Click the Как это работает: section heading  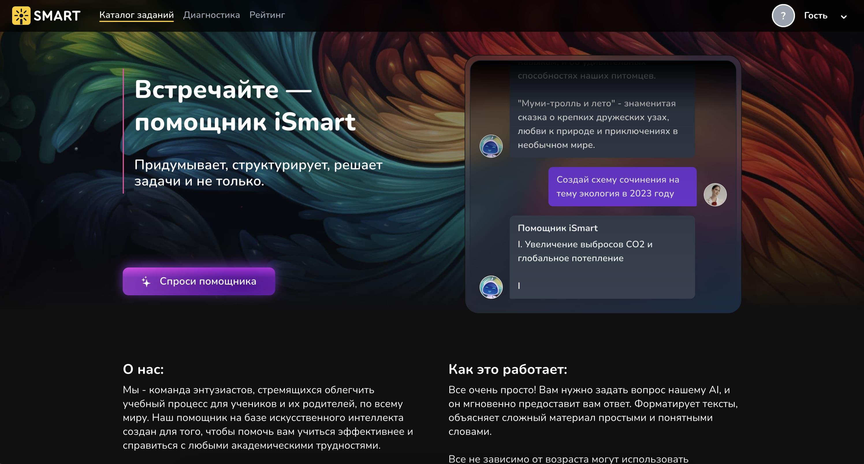(507, 369)
